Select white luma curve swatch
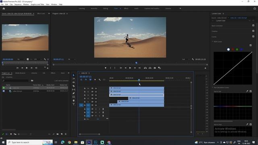 (229, 49)
